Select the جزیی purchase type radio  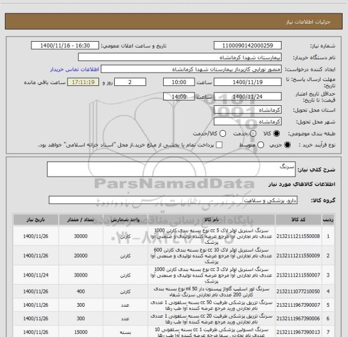click(288, 145)
